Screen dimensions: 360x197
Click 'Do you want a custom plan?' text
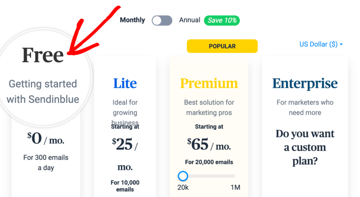pos(305,147)
